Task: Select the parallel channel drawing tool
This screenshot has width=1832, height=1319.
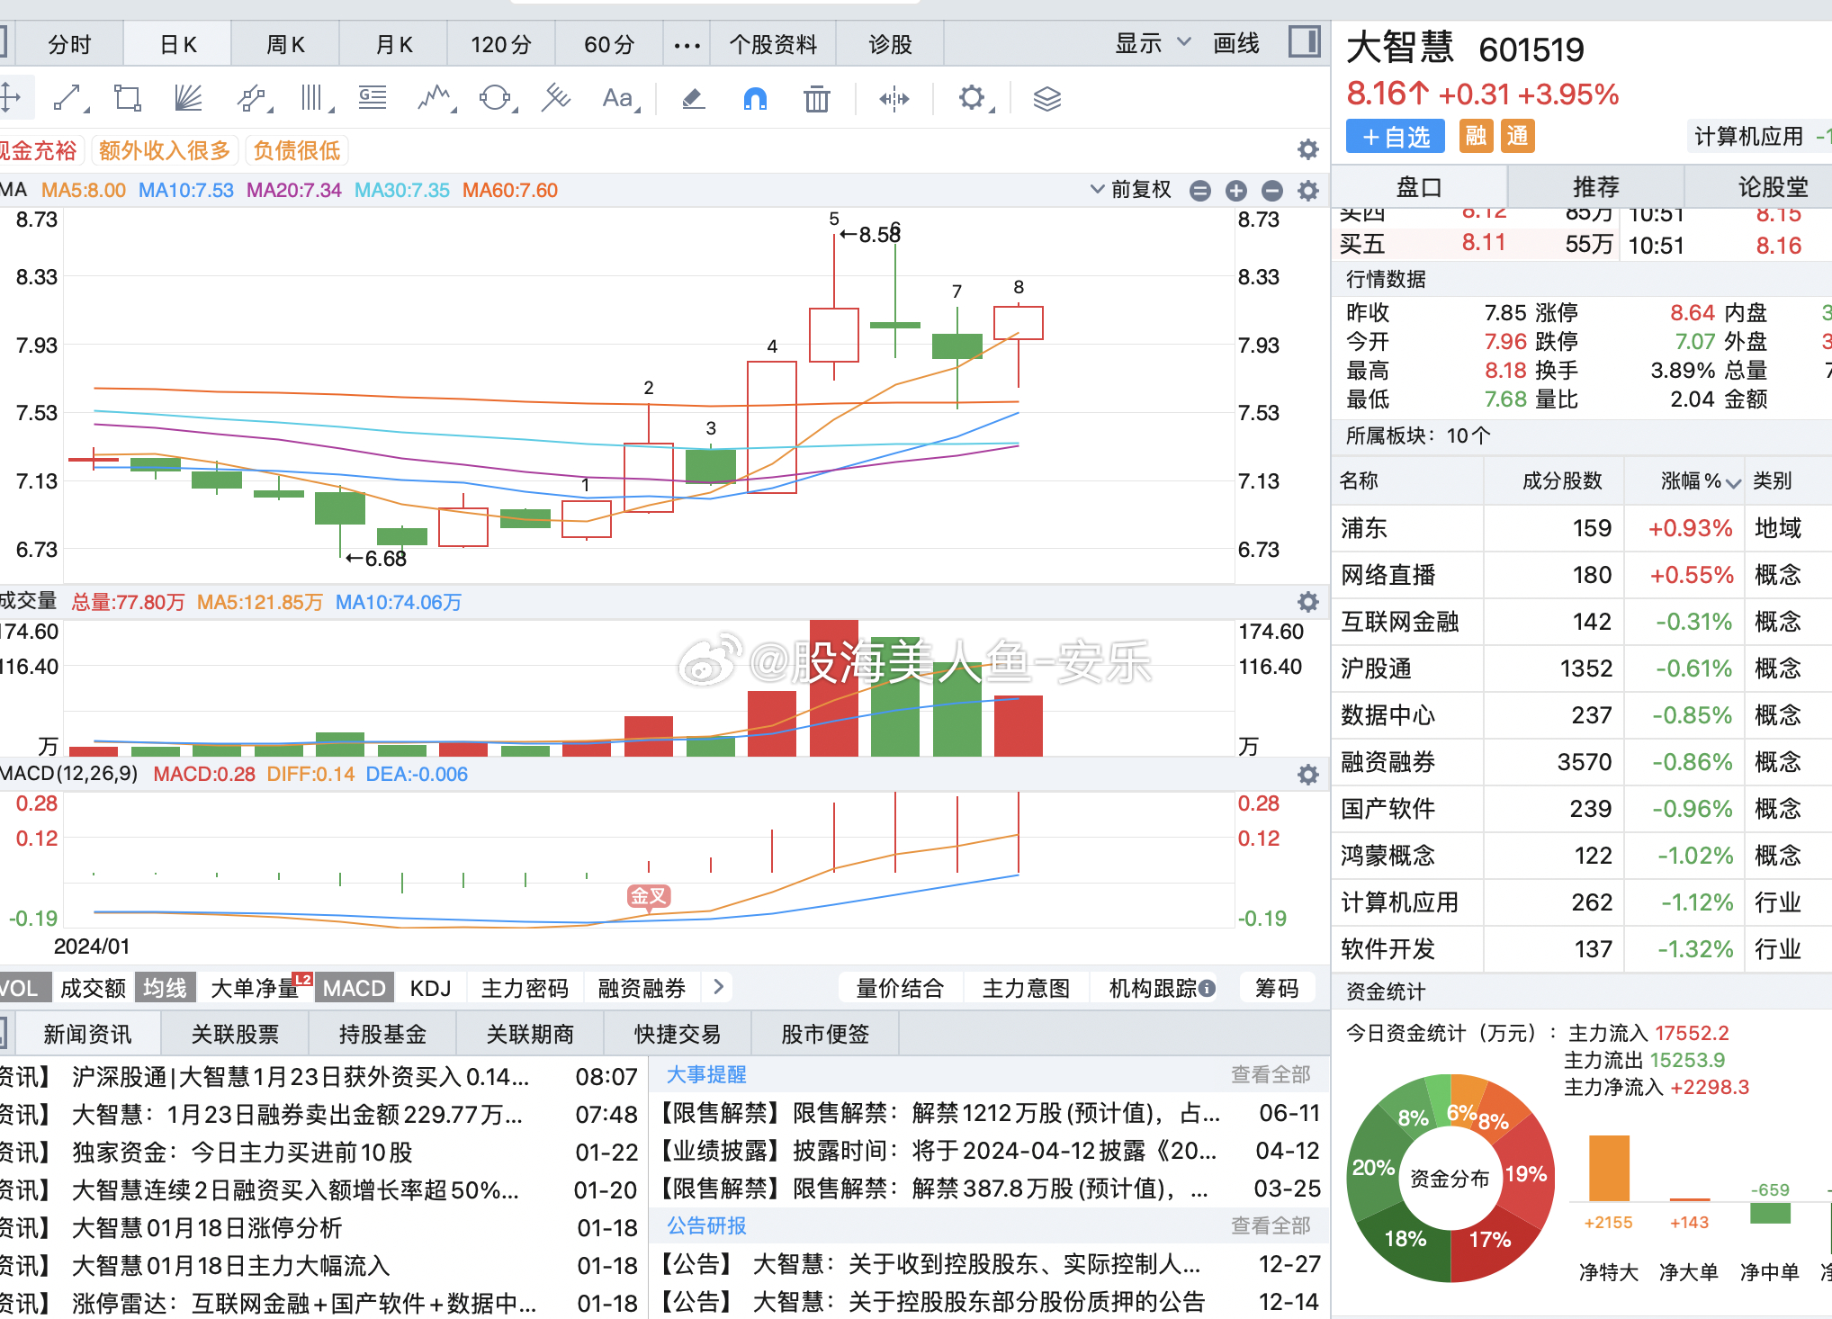Action: point(254,97)
